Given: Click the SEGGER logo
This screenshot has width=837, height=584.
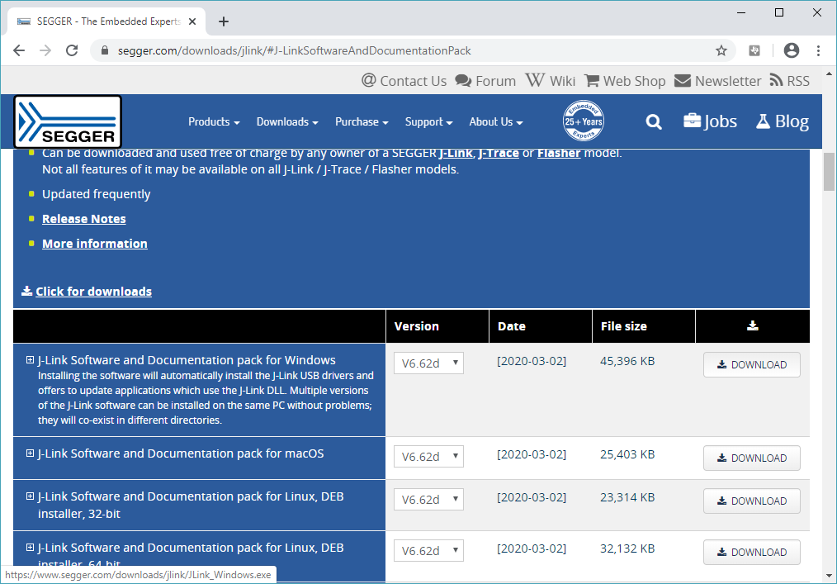Looking at the screenshot, I should (x=68, y=121).
